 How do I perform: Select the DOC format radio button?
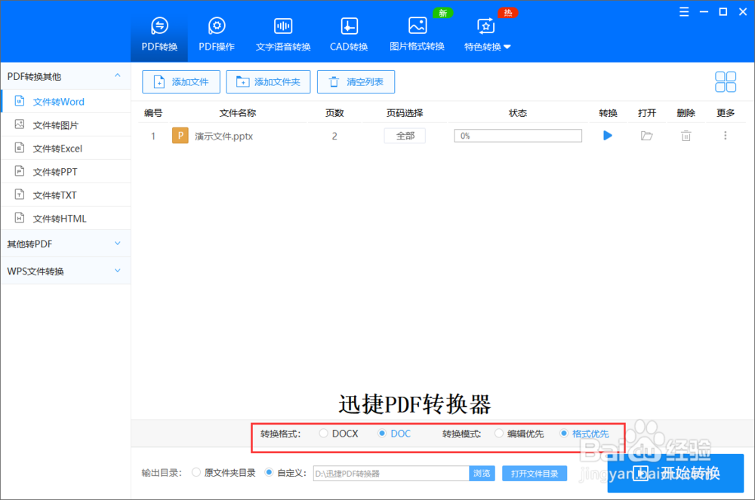(x=382, y=434)
